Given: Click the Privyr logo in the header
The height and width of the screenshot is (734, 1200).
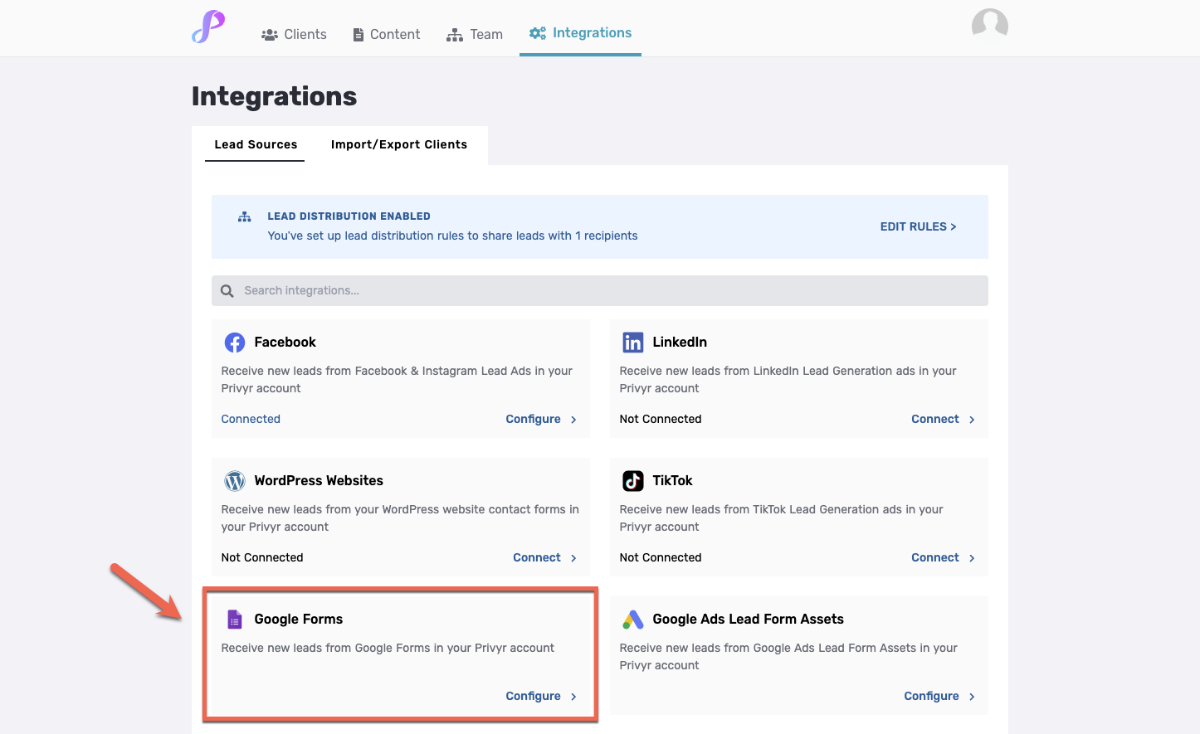Looking at the screenshot, I should [207, 27].
